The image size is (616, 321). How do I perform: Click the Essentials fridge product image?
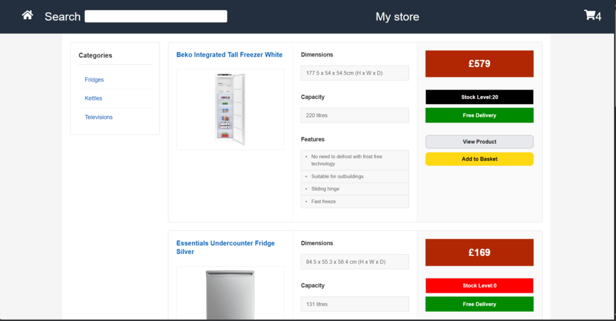pyautogui.click(x=230, y=293)
